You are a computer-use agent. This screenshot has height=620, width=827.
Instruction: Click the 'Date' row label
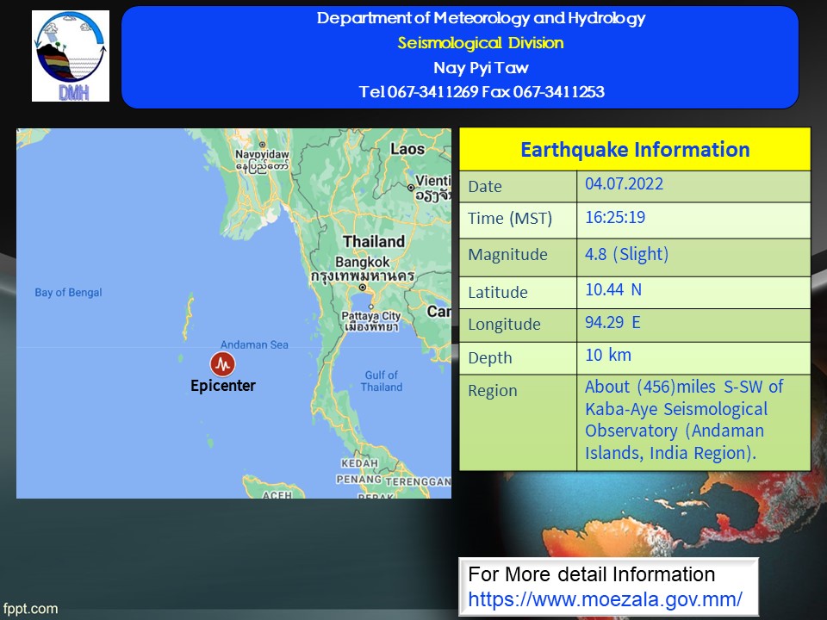click(x=485, y=187)
